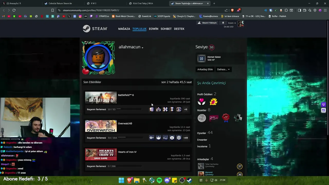Open the first Battlefield 6 achievement icon
Screen dimensions: 329x185
tap(152, 109)
